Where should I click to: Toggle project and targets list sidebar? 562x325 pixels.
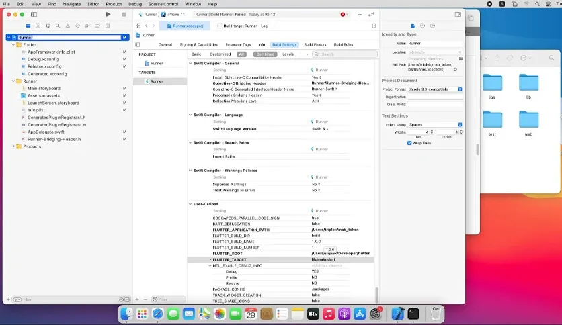click(138, 45)
